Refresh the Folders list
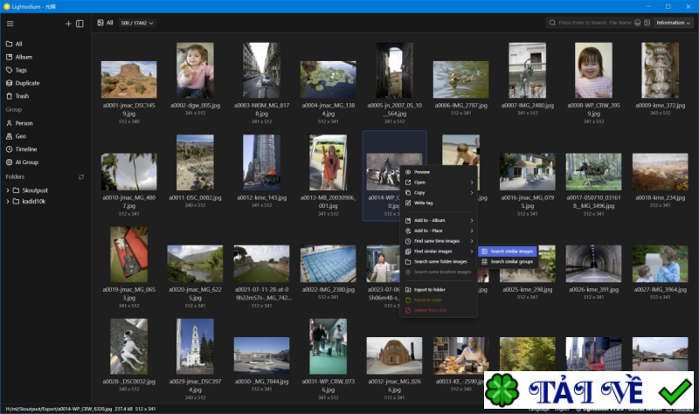This screenshot has width=699, height=414. 81,176
